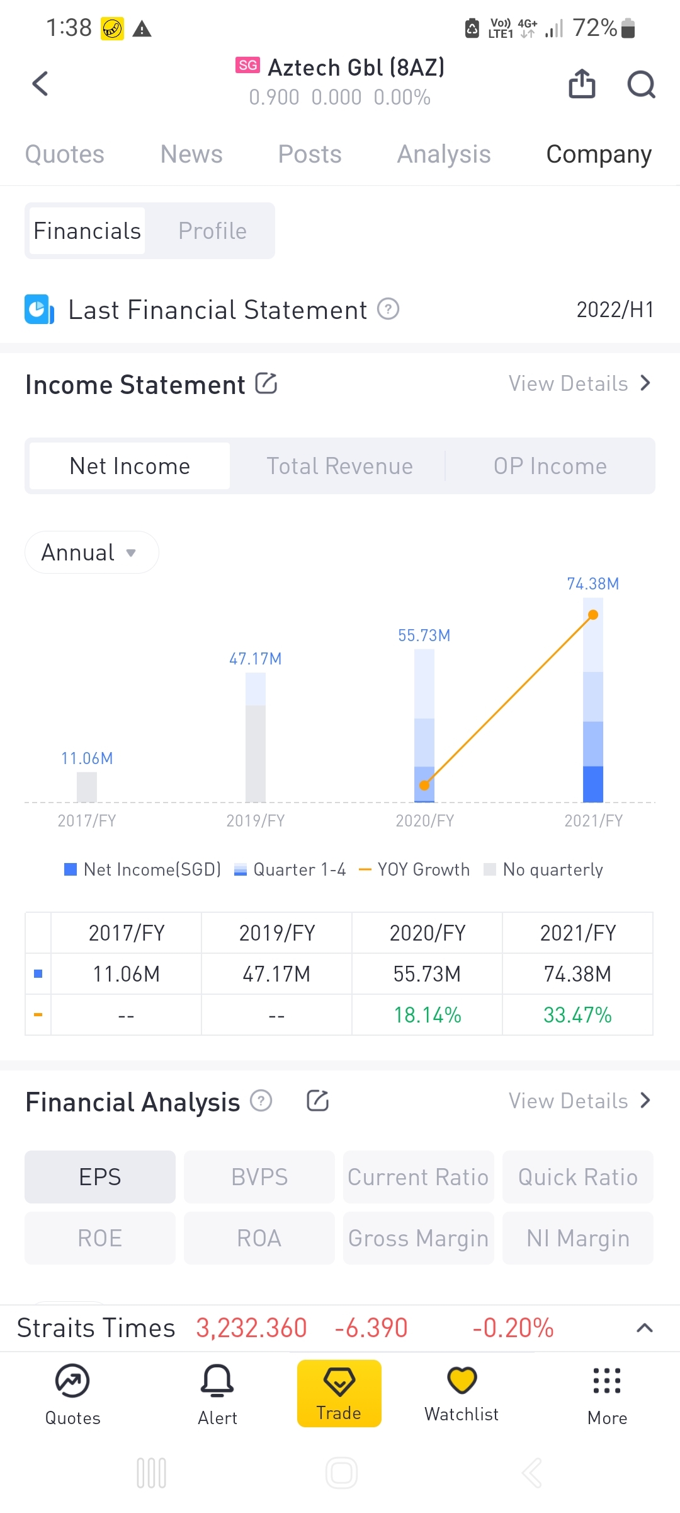Tap the 74.38M table cell
Viewport: 680px width, 1513px height.
click(577, 974)
